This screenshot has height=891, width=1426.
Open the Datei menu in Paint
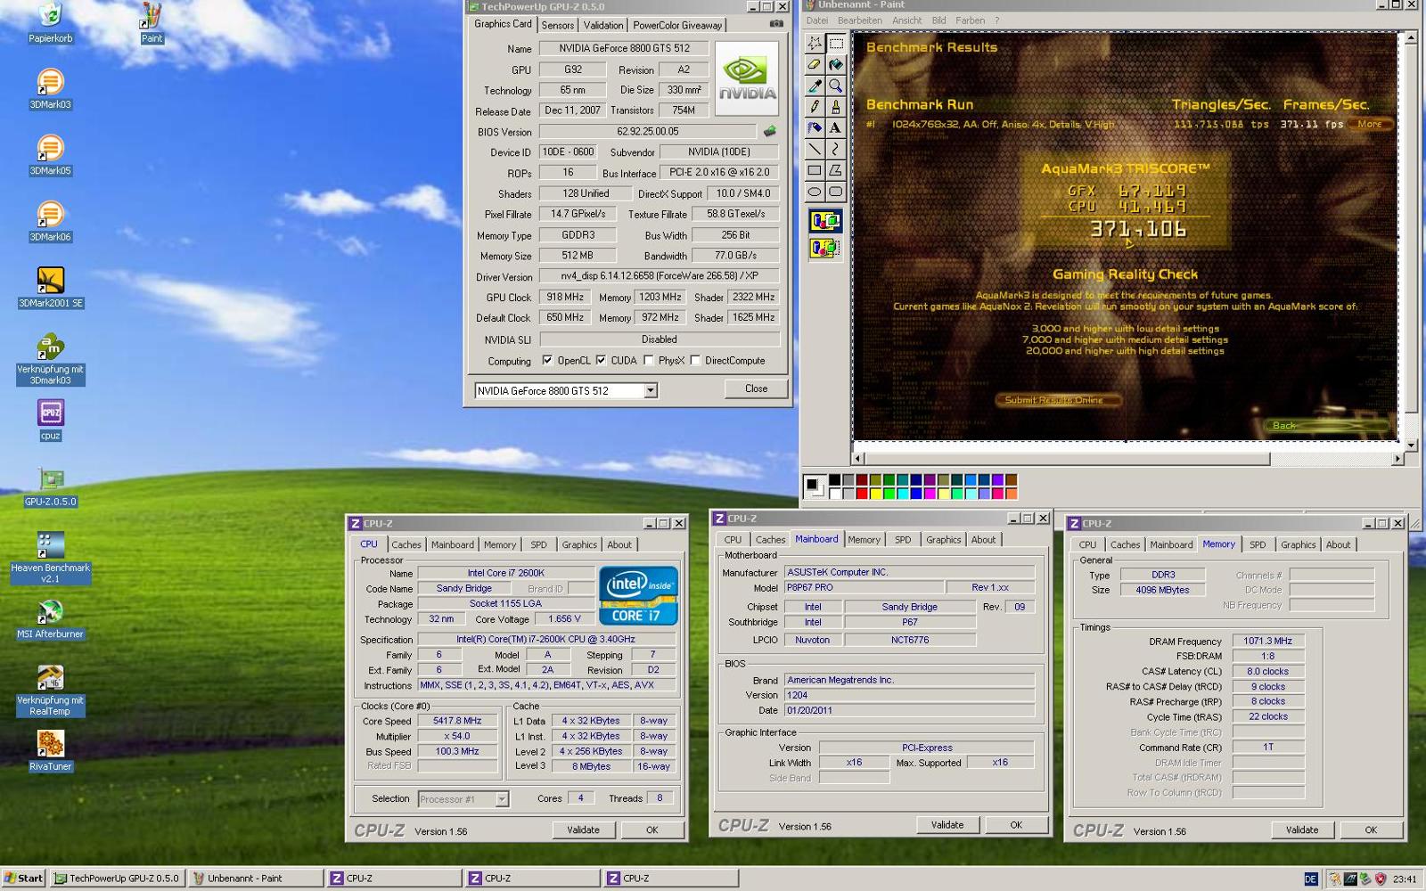tap(817, 20)
